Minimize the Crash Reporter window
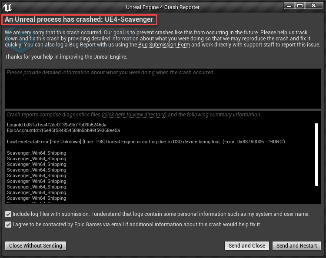Viewport: 326px width, 258px height. click(x=289, y=6)
